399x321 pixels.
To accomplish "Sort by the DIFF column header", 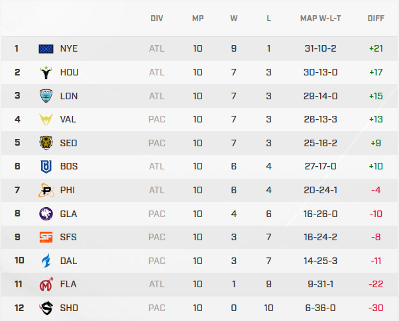I will click(376, 19).
